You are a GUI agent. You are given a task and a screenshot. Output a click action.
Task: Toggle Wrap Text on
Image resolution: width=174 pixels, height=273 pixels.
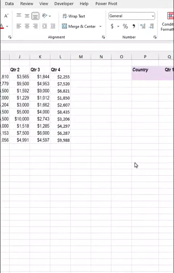click(74, 16)
